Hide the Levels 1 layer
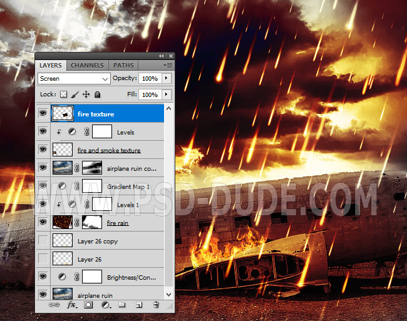This screenshot has width=407, height=321. (x=43, y=204)
